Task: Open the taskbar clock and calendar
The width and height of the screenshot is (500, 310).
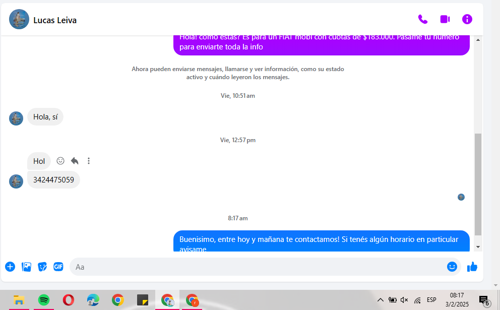Action: click(x=457, y=300)
